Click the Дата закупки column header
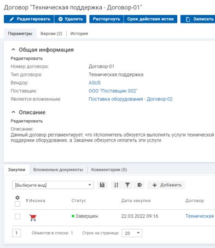The width and height of the screenshot is (215, 248). tap(136, 200)
